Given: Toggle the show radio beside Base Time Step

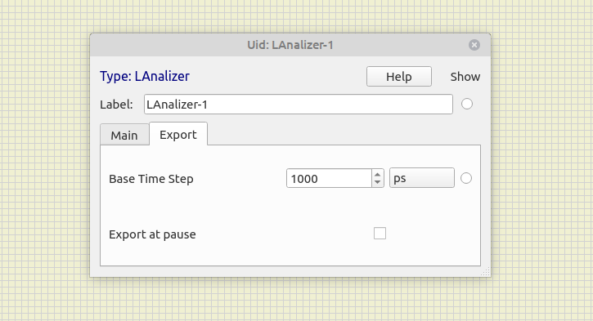Looking at the screenshot, I should pos(466,178).
